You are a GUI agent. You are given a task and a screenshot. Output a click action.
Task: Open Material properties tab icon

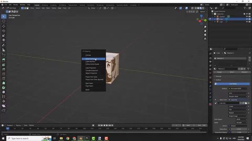tap(210, 104)
